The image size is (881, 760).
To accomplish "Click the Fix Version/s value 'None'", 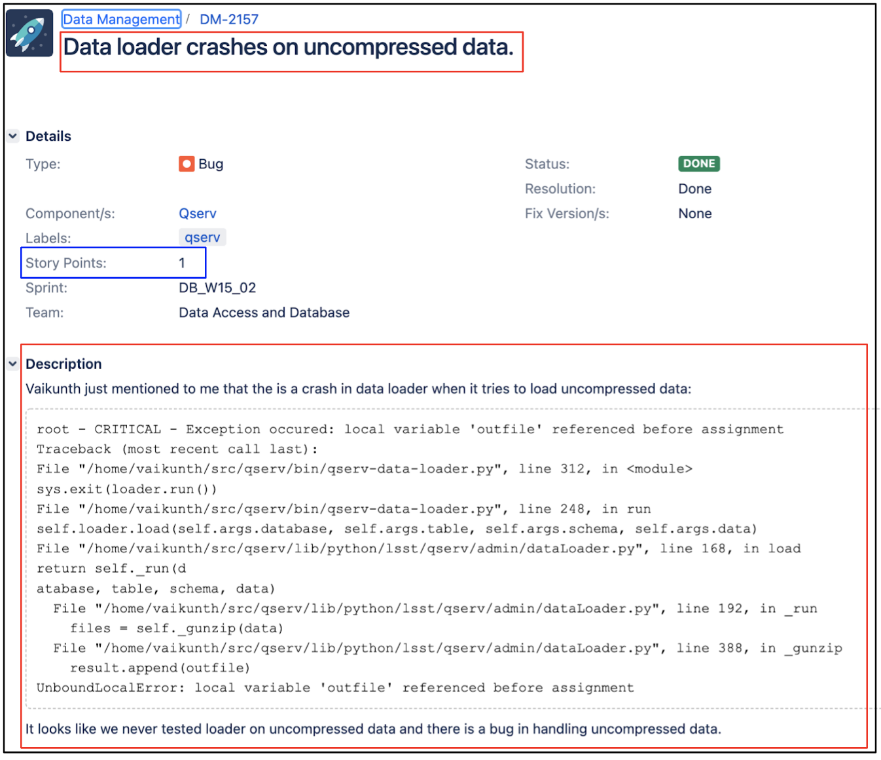I will (695, 214).
